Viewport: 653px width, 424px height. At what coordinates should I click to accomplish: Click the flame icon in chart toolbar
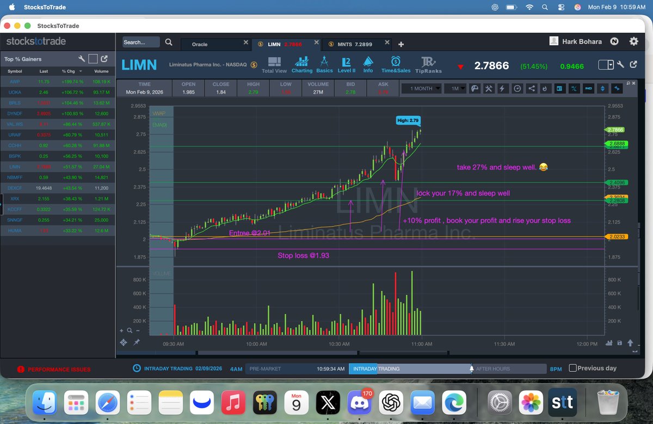[x=545, y=89]
